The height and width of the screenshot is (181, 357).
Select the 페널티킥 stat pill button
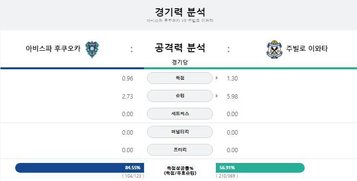pos(180,132)
